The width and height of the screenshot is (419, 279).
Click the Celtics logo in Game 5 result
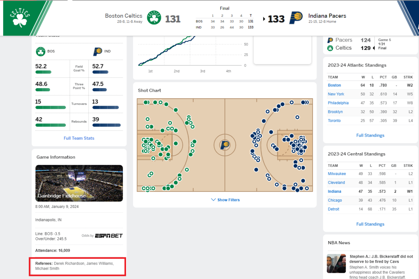[x=330, y=48]
